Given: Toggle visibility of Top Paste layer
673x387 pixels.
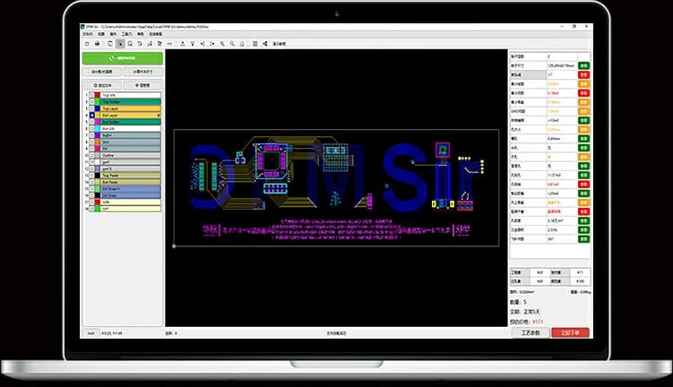Looking at the screenshot, I should click(91, 175).
